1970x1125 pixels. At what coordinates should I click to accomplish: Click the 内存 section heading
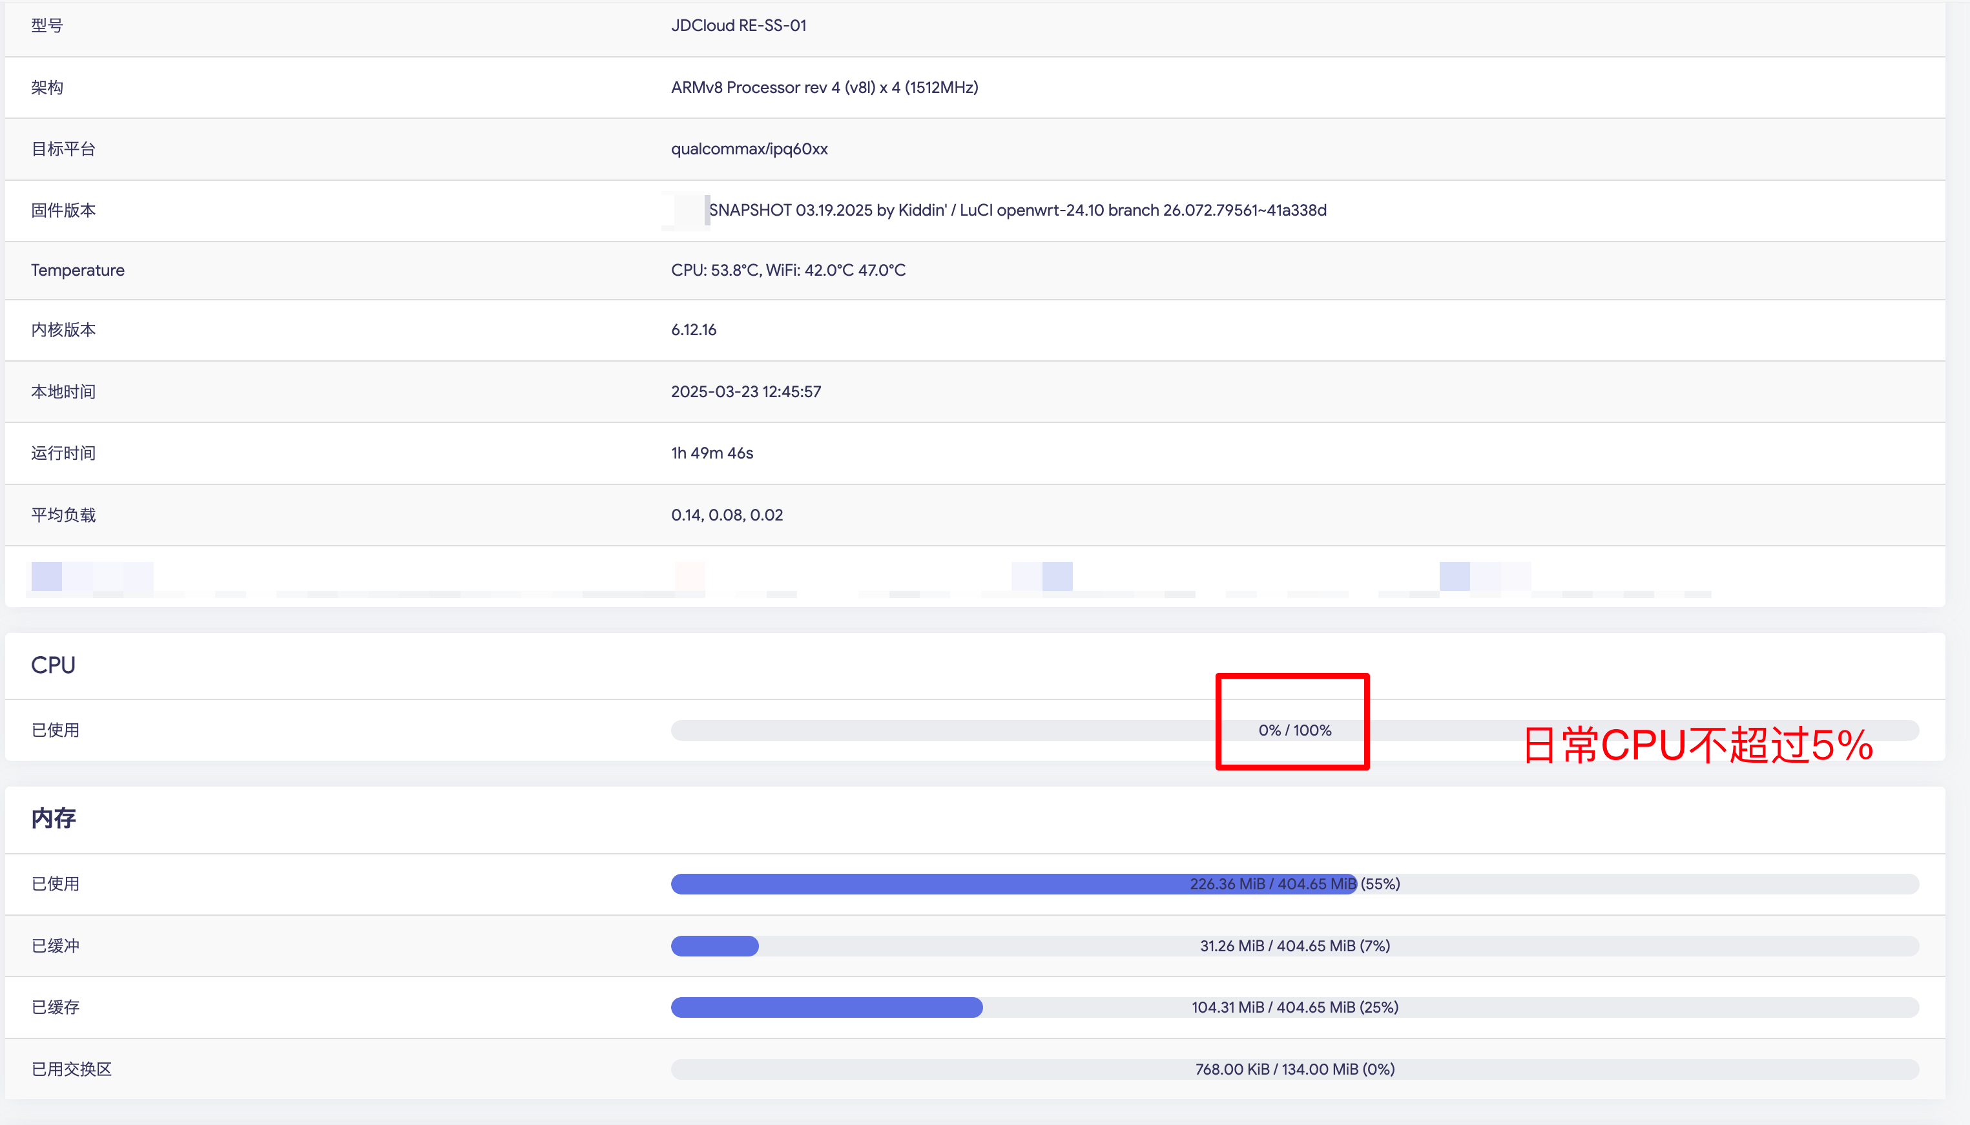pyautogui.click(x=54, y=818)
